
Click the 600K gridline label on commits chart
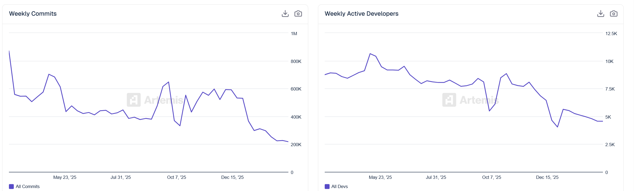296,89
